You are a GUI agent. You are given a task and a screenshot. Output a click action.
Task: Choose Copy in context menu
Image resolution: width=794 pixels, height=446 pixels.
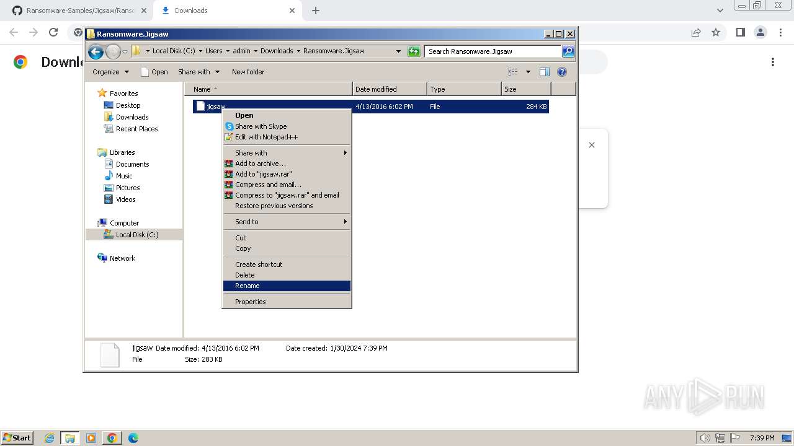287,248
